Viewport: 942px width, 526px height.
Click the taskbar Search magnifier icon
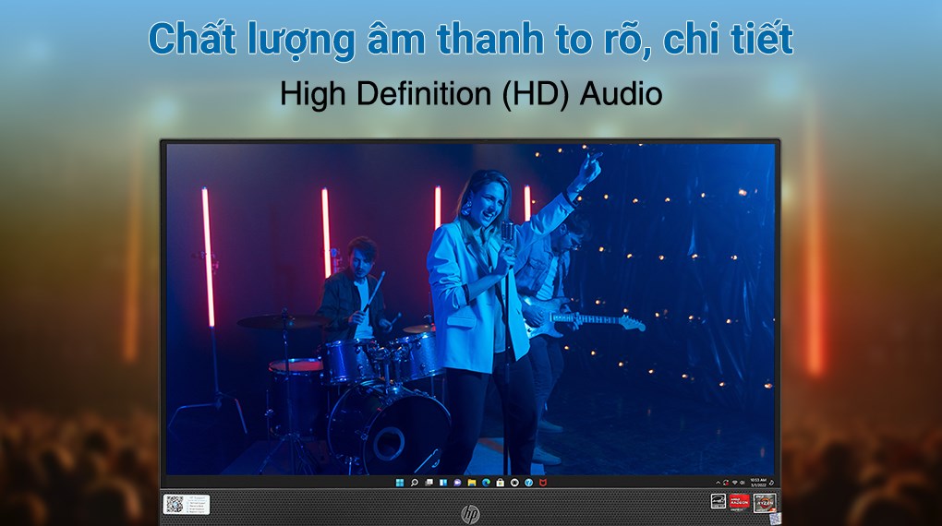tap(415, 483)
